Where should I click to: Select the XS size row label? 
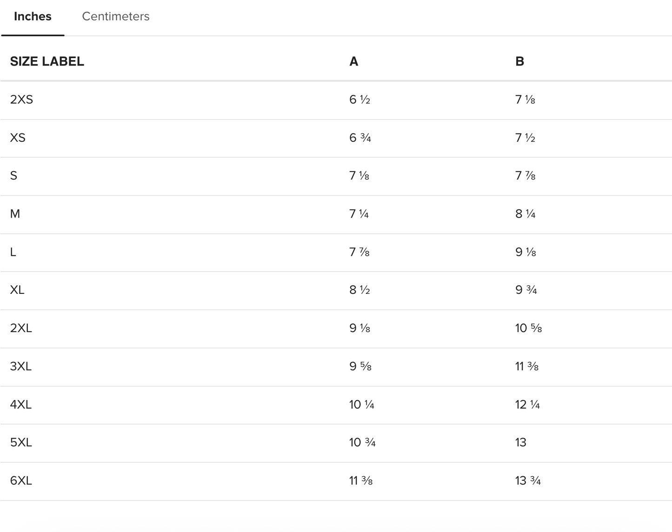pos(18,138)
